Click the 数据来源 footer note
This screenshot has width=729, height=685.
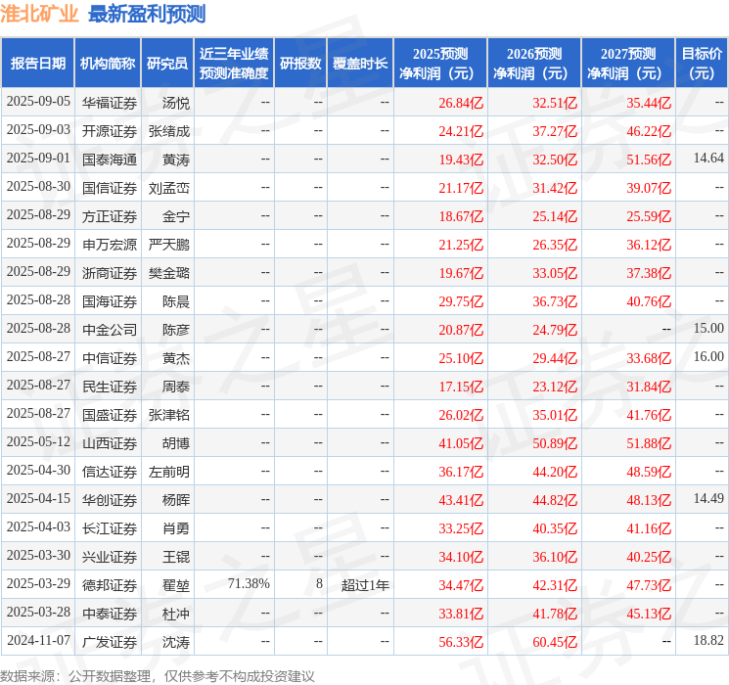(x=158, y=675)
